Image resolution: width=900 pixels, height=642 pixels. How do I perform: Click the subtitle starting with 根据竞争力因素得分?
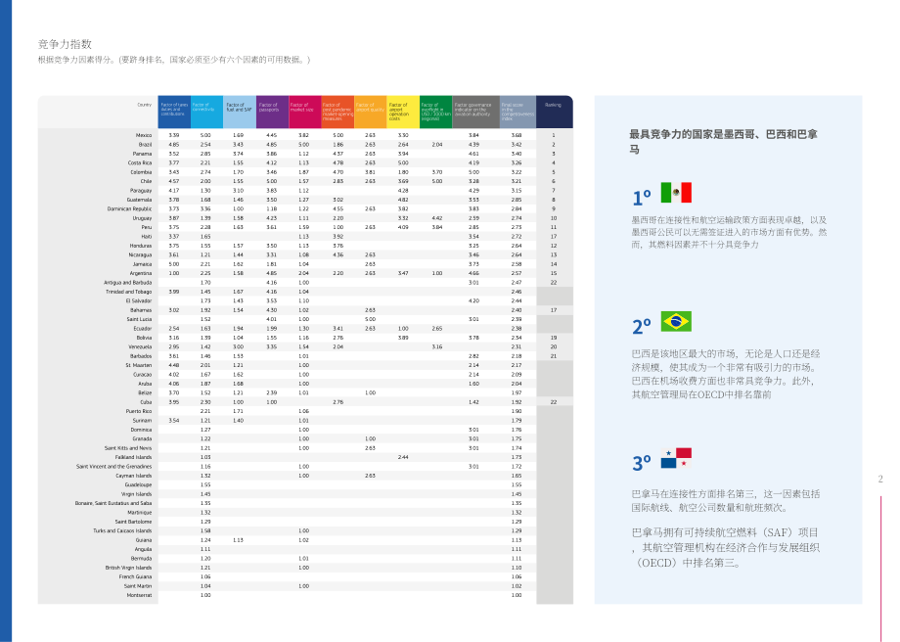(x=174, y=60)
